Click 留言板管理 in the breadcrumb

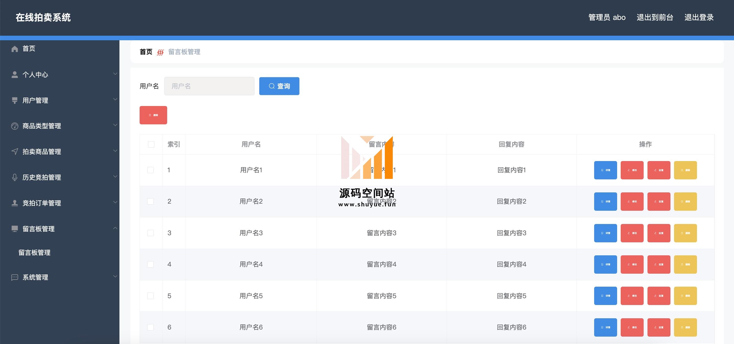(x=184, y=52)
